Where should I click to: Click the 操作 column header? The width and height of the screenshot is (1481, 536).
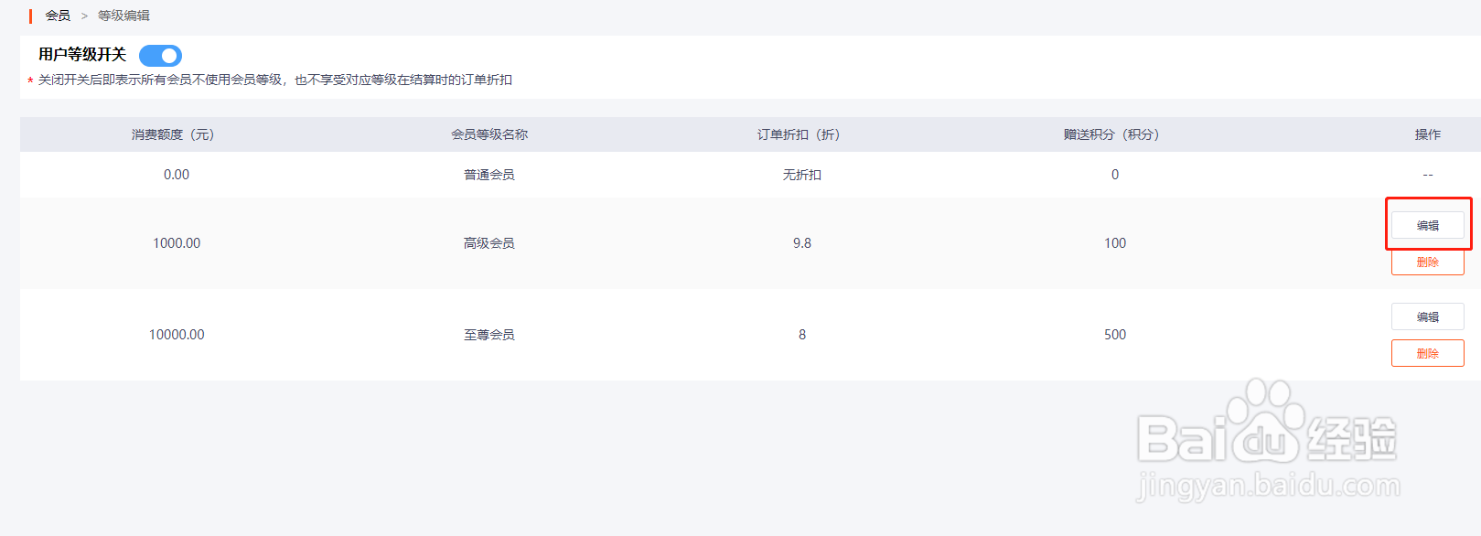coord(1427,134)
